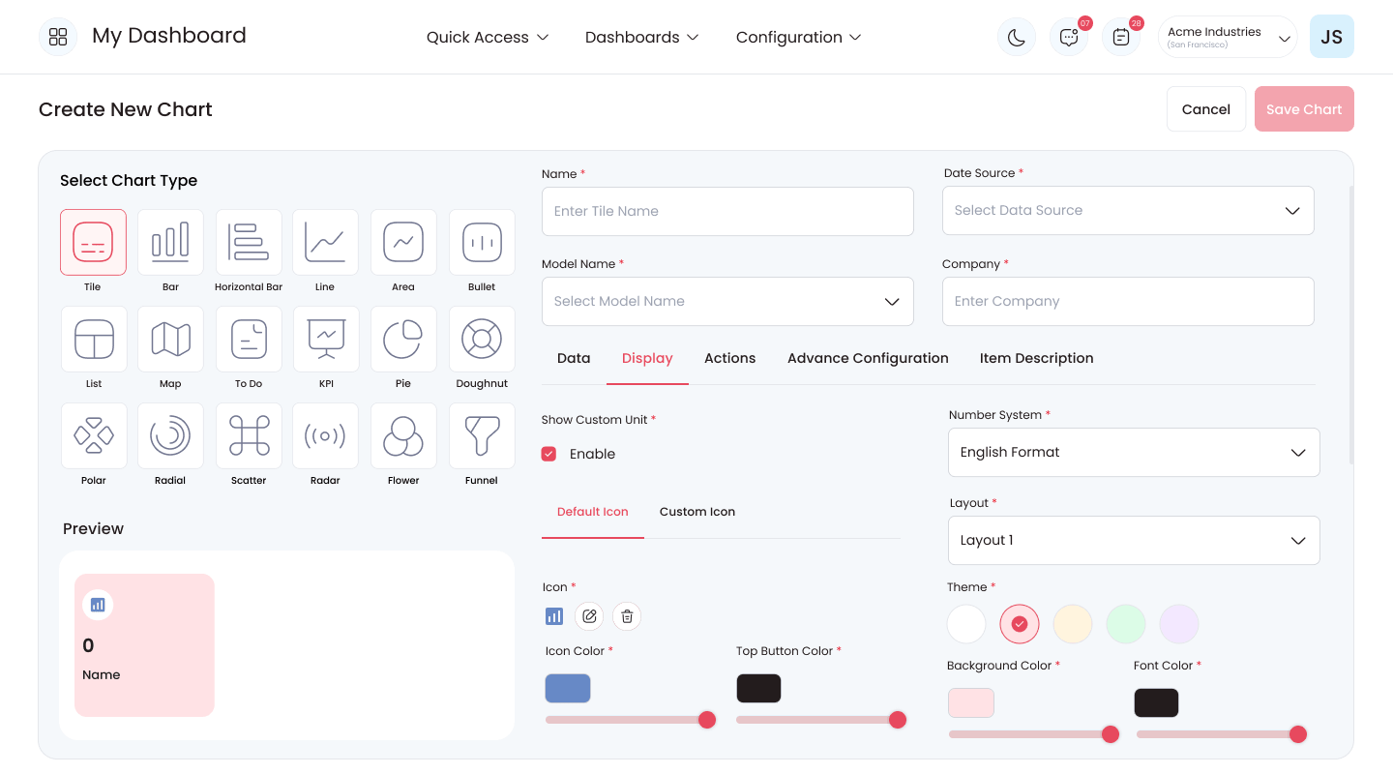
Task: Click the Cancel button
Action: point(1206,109)
